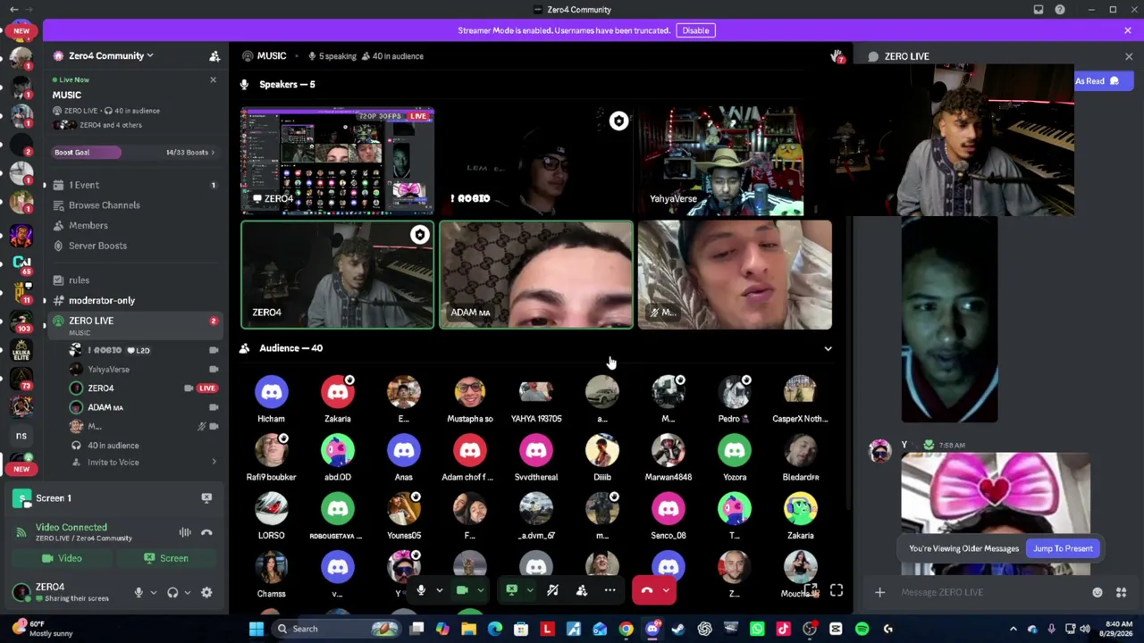This screenshot has width=1144, height=643.
Task: Open Spotify from the taskbar
Action: point(862,629)
